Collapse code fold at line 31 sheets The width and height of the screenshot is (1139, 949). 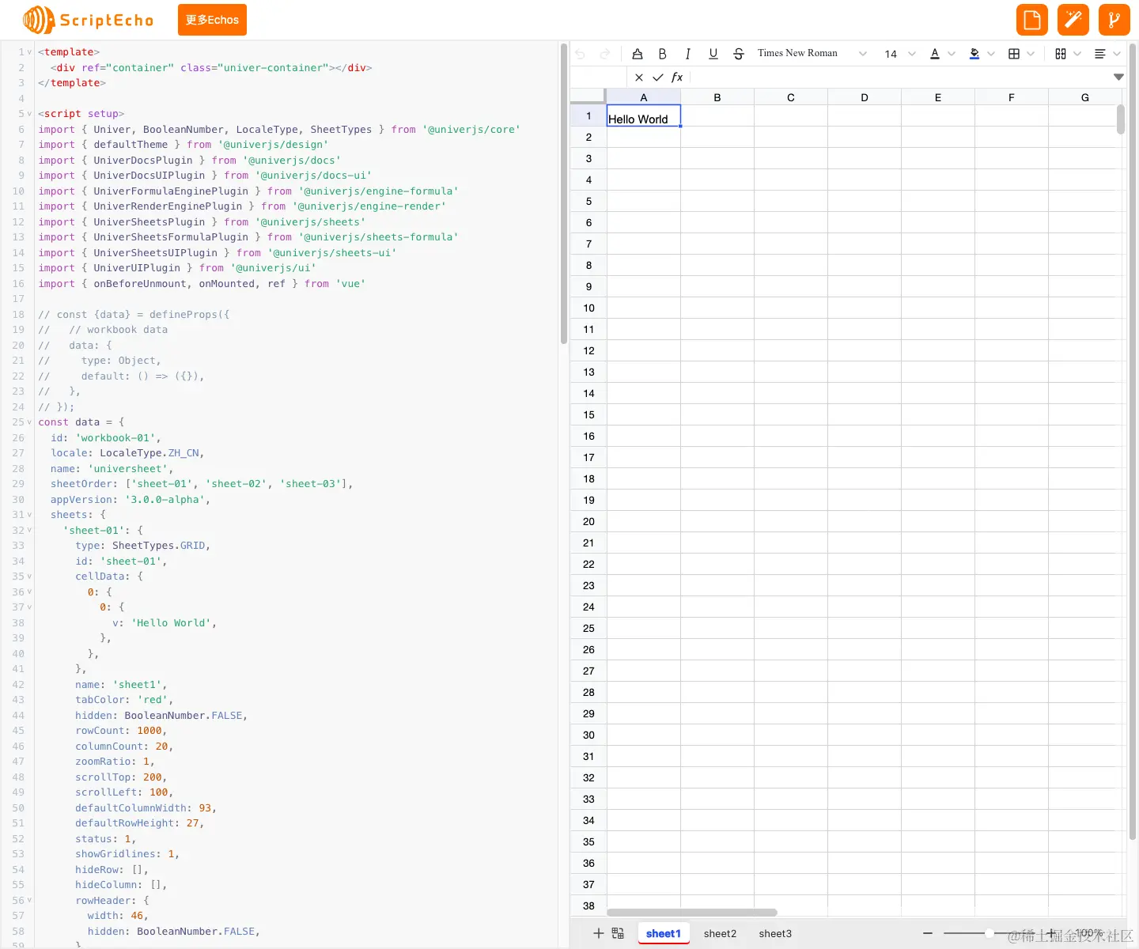(x=30, y=515)
